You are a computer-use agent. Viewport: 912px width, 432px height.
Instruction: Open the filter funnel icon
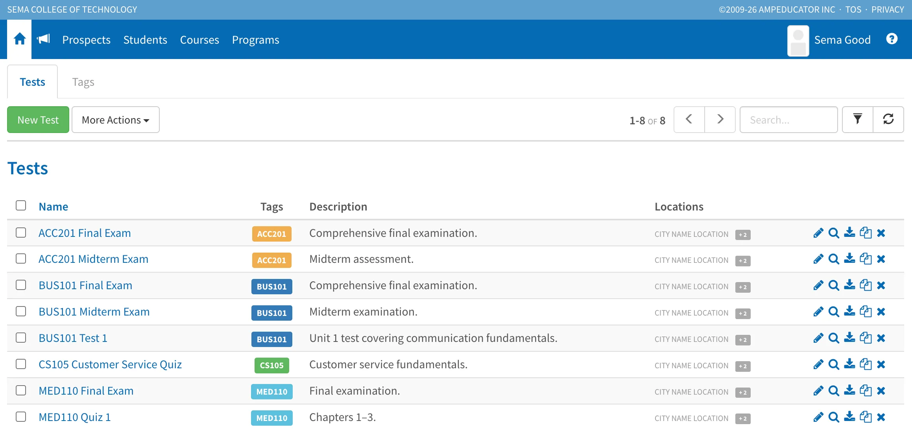(858, 119)
